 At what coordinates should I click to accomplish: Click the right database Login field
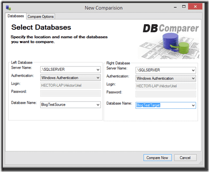(x=166, y=86)
